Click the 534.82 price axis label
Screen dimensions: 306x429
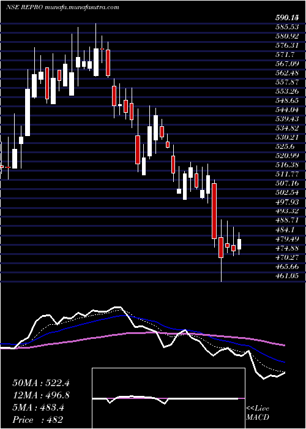click(x=286, y=128)
